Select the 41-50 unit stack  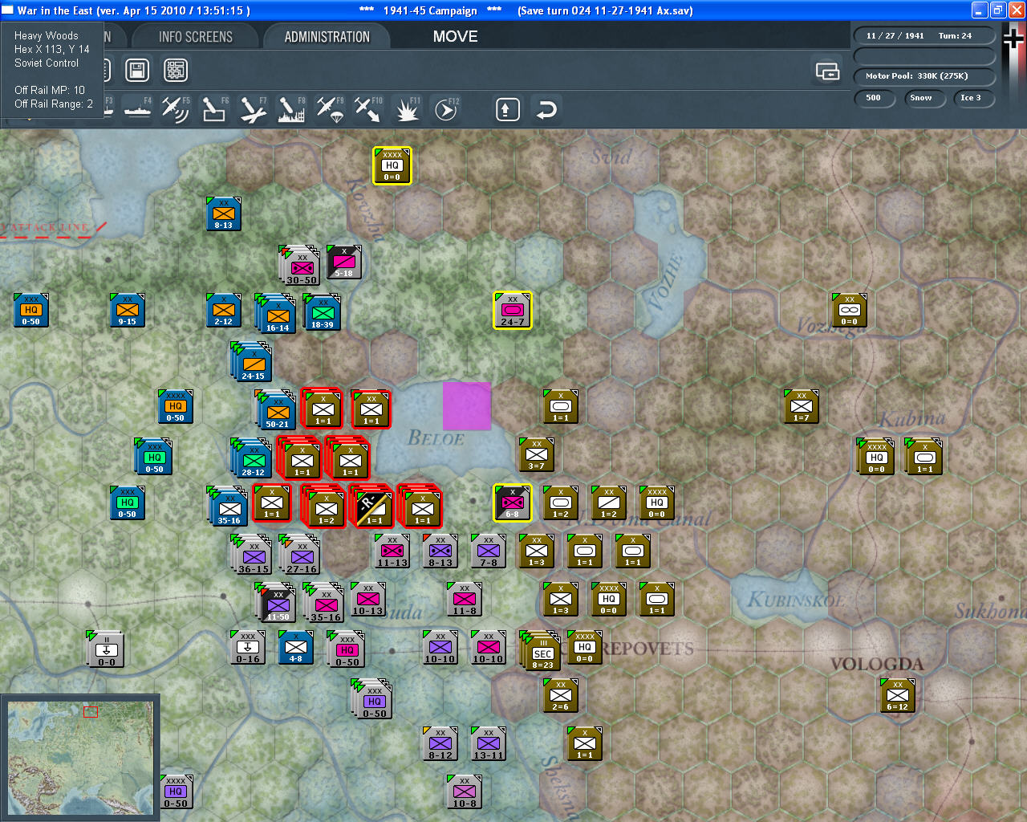pos(276,602)
